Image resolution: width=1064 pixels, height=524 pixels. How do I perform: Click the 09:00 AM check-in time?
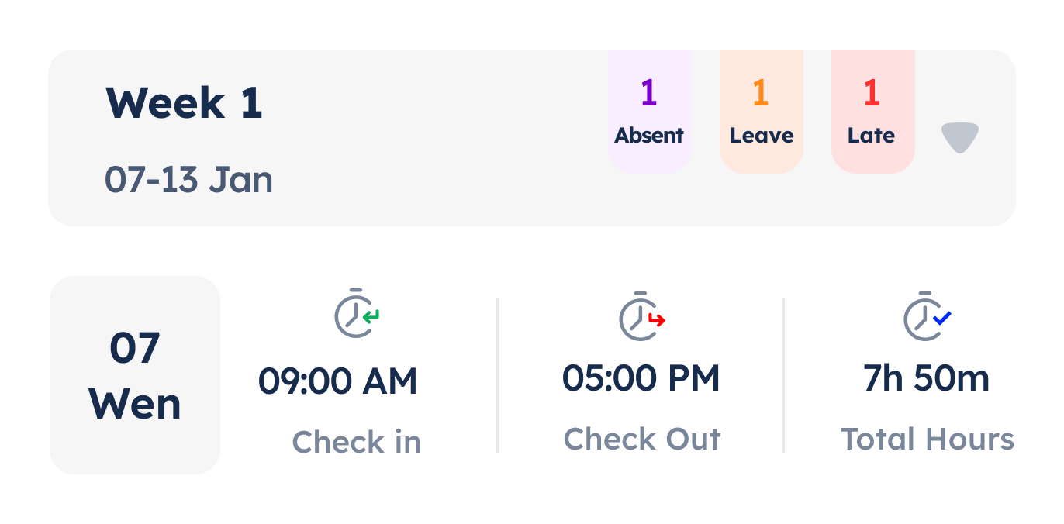pos(338,381)
